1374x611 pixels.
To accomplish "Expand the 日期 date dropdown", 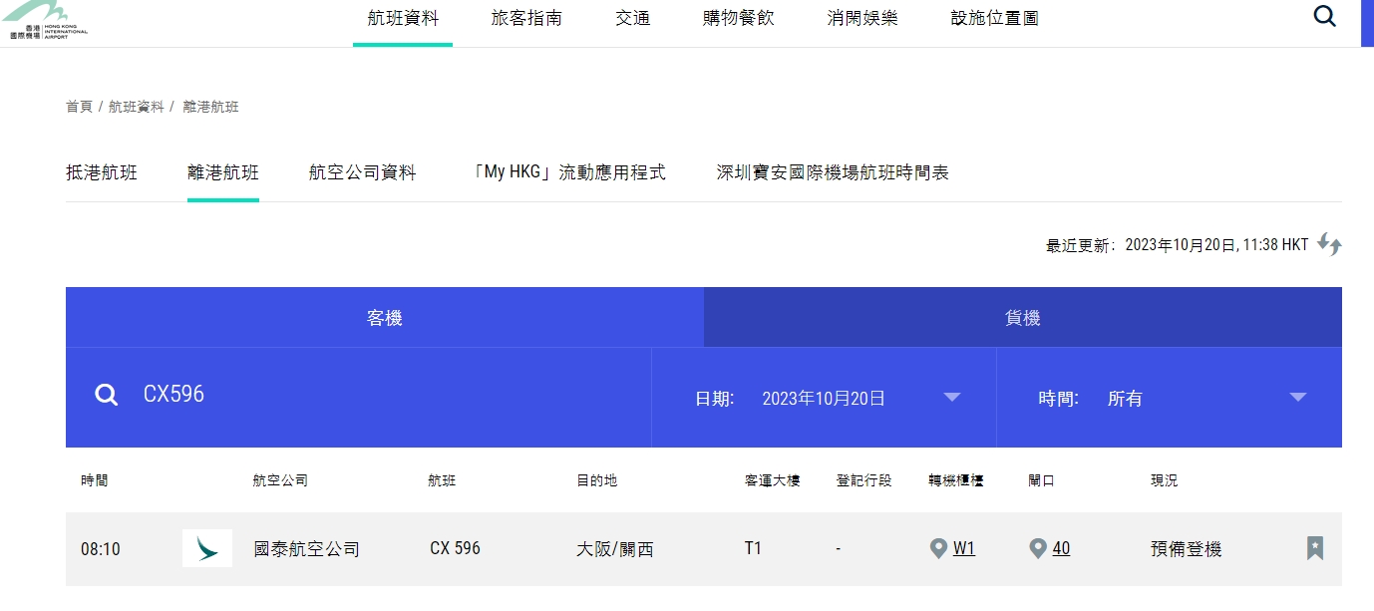I will (x=951, y=397).
